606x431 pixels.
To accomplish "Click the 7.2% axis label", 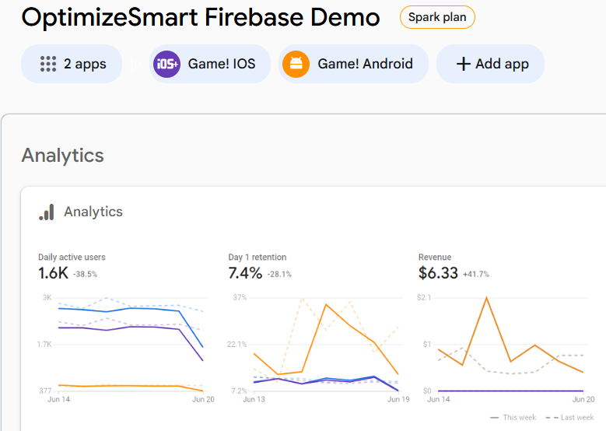I will [239, 391].
